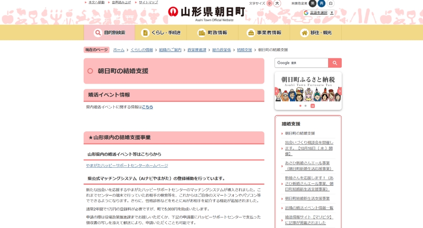Click the Google G translate icon

[x=306, y=13]
